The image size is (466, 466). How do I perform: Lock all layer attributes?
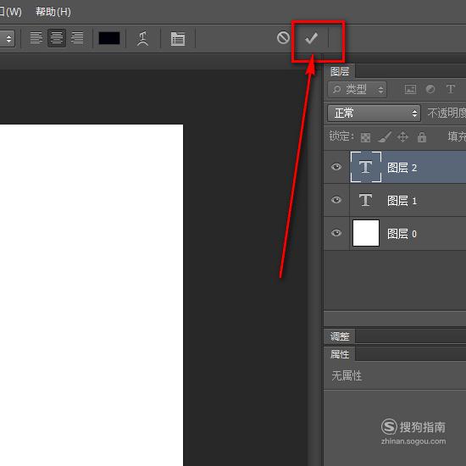[x=422, y=137]
